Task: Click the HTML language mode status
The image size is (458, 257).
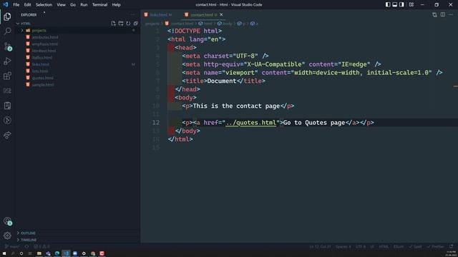Action: (x=384, y=246)
